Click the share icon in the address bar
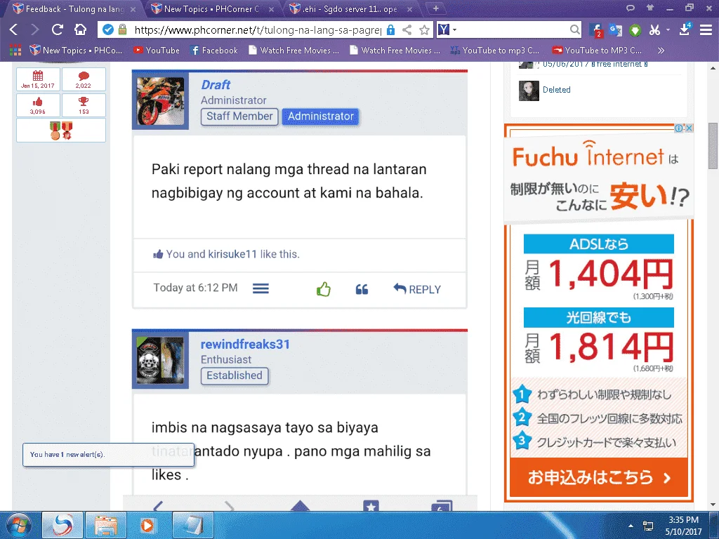Viewport: 719px width, 539px height. click(x=407, y=30)
